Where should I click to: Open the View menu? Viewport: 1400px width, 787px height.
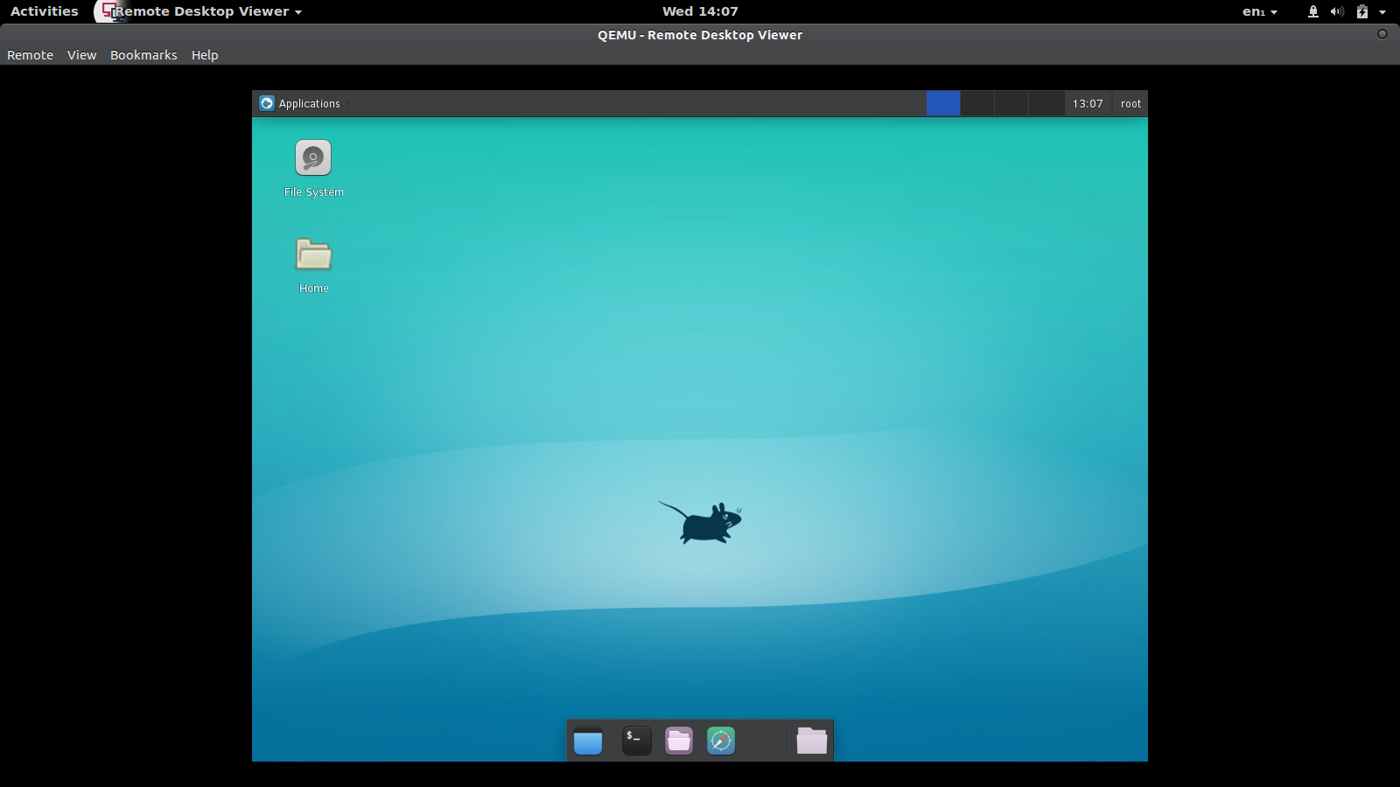tap(81, 55)
